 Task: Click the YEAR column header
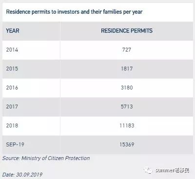13,31
